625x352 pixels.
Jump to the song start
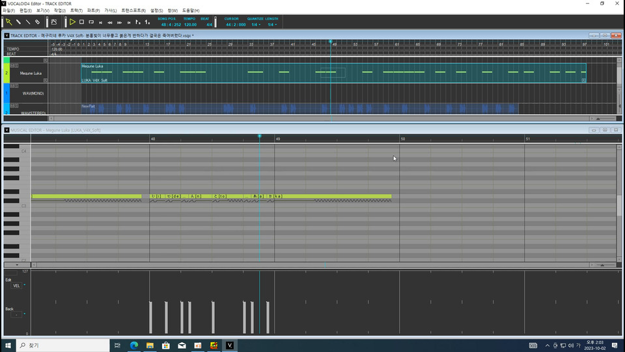point(101,22)
